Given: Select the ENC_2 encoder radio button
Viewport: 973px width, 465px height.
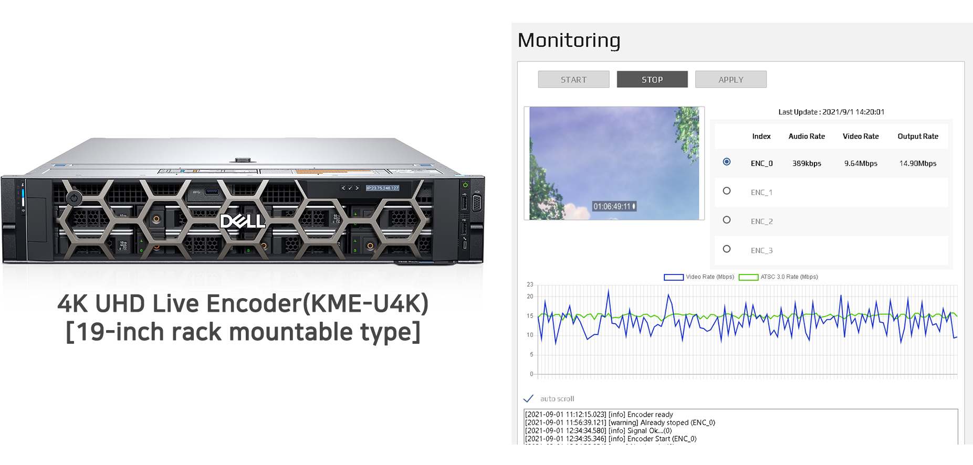Looking at the screenshot, I should coord(727,220).
